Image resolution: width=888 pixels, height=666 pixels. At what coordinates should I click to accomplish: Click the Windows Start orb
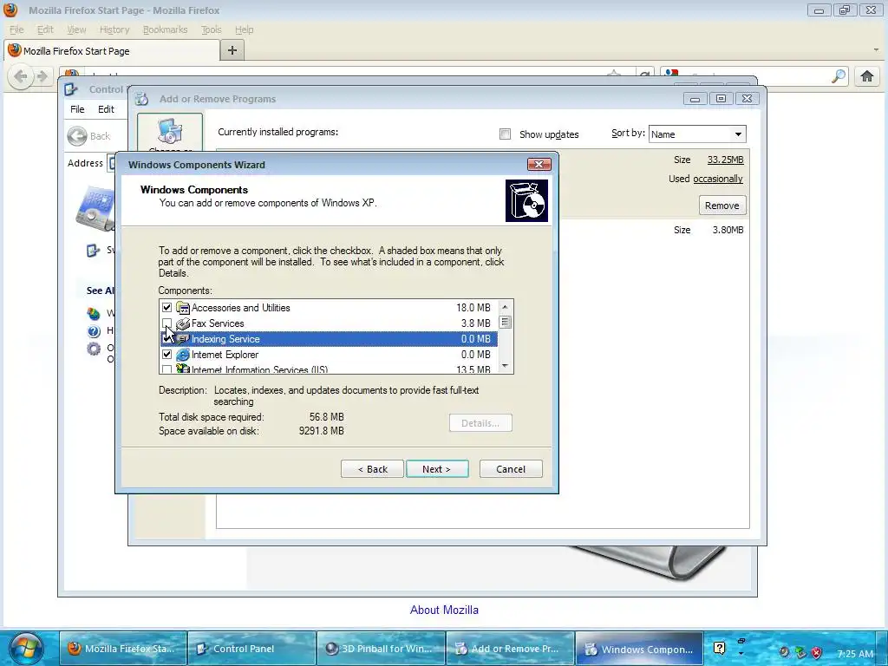[x=26, y=648]
